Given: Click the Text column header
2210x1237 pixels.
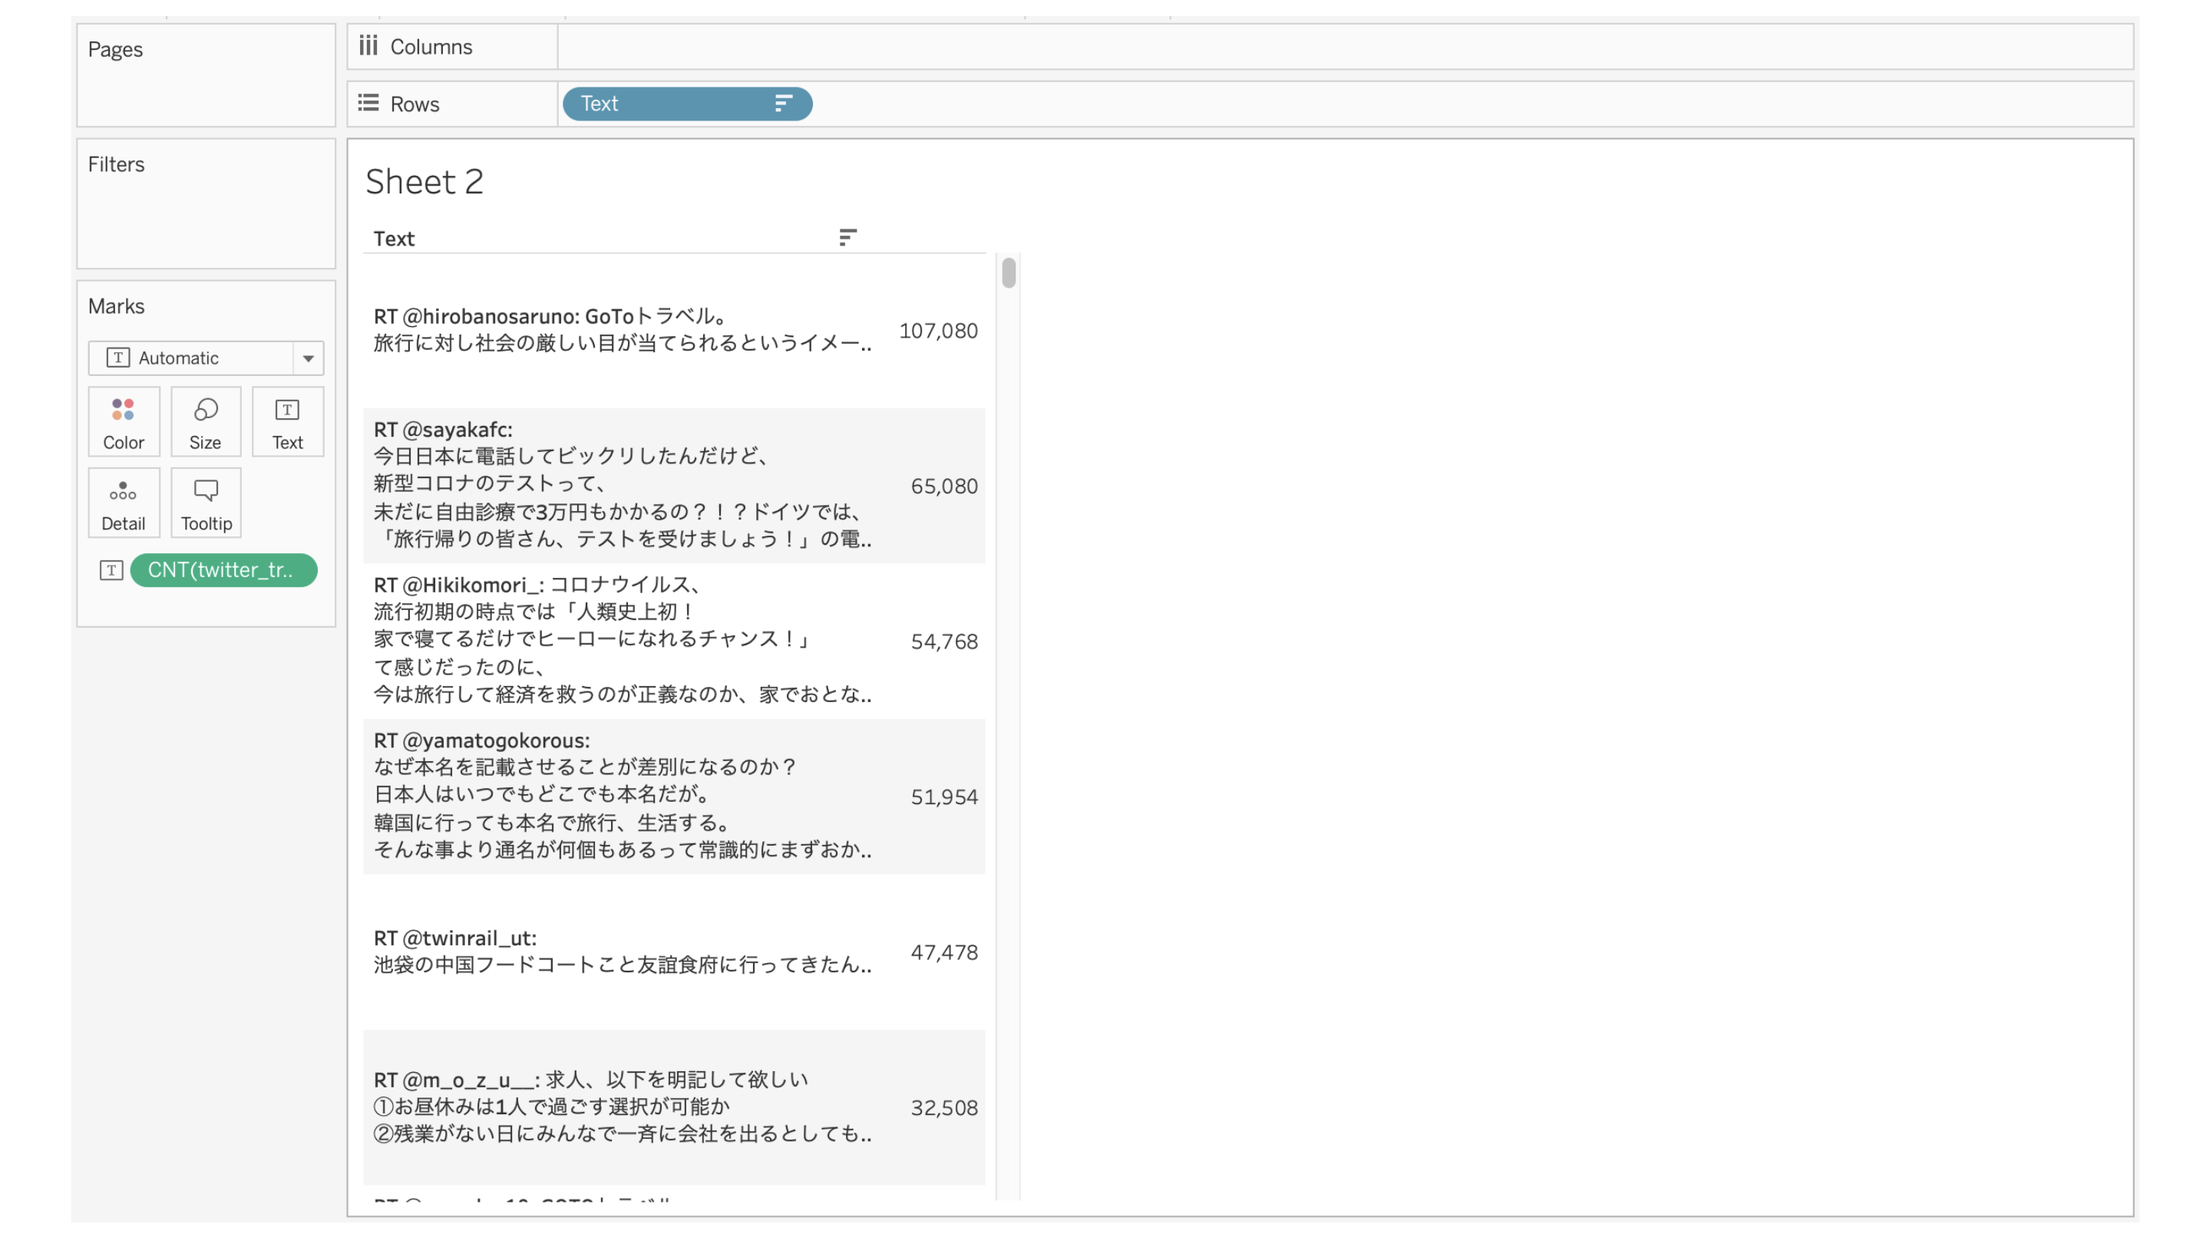Looking at the screenshot, I should (394, 239).
